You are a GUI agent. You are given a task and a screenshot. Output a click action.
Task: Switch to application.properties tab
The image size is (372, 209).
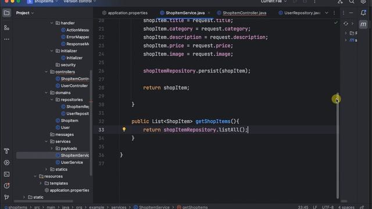(x=125, y=13)
